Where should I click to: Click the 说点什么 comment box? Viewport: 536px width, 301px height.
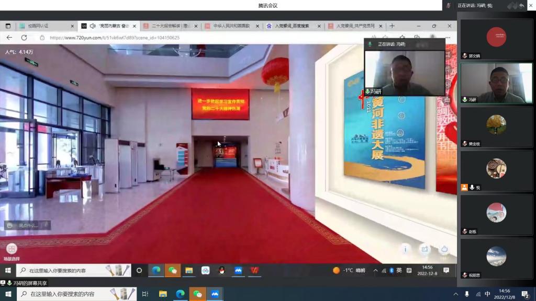click(x=27, y=225)
